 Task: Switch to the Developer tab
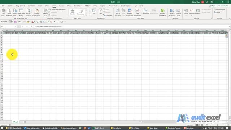78,6
